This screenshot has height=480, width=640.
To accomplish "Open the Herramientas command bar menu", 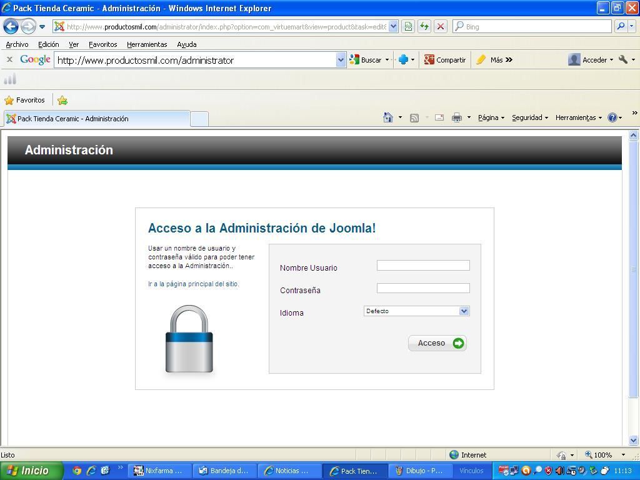I will (x=578, y=117).
